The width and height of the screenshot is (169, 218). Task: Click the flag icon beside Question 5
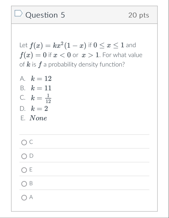18,13
